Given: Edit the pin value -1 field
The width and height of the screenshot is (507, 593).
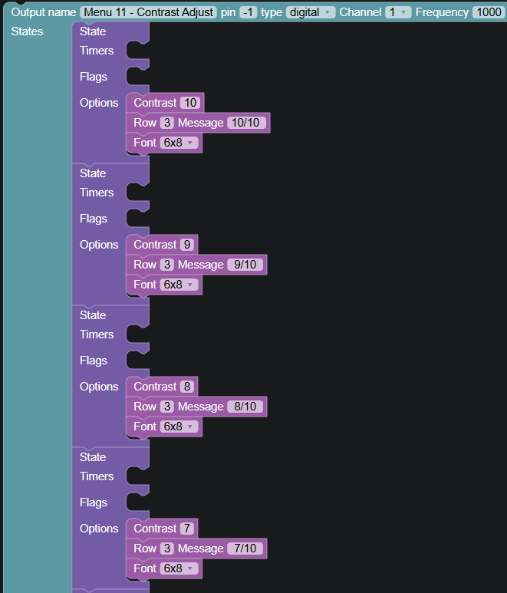Looking at the screenshot, I should (248, 12).
